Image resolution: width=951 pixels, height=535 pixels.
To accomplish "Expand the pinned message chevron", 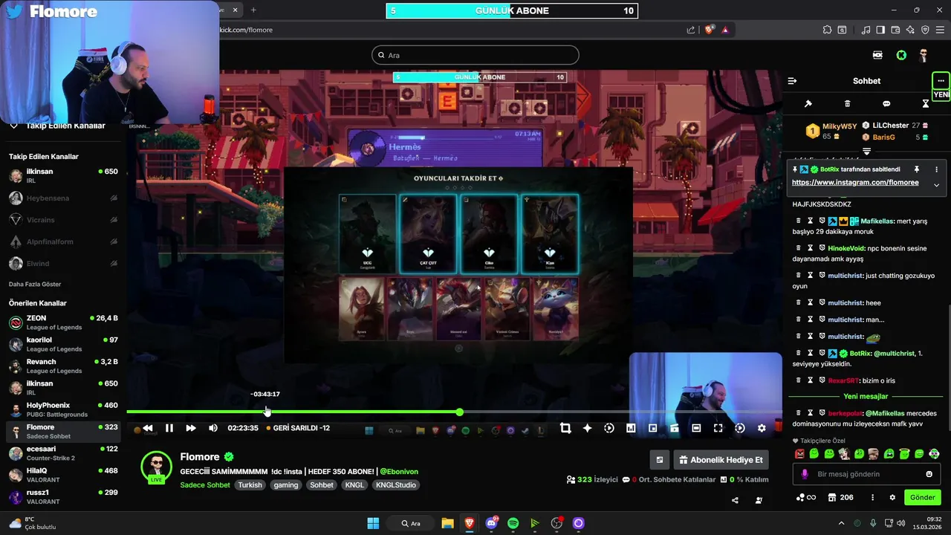I will pos(936,185).
